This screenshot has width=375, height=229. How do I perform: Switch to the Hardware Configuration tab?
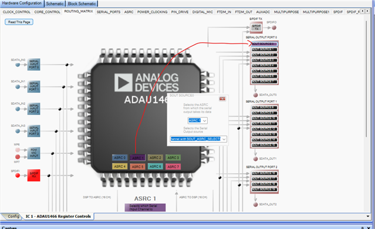(x=22, y=4)
